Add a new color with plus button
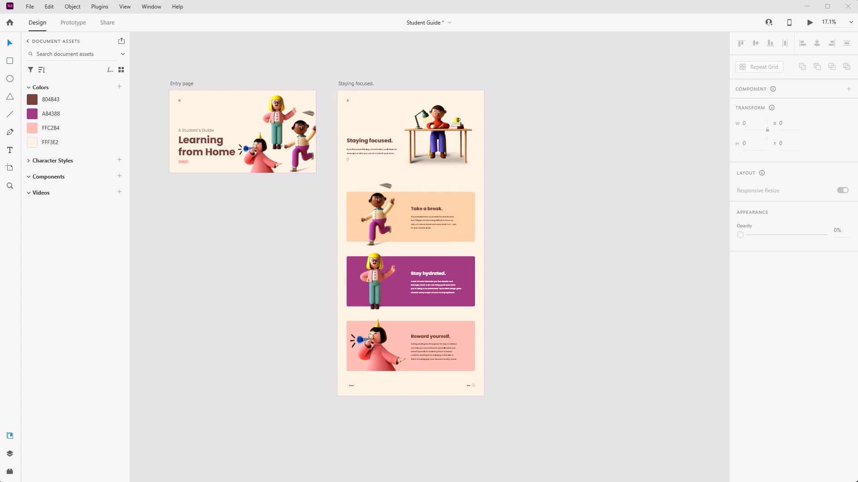This screenshot has height=482, width=858. coord(119,87)
